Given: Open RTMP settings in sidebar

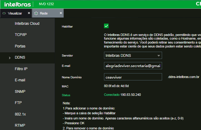Looking at the screenshot, I should click(x=20, y=125).
